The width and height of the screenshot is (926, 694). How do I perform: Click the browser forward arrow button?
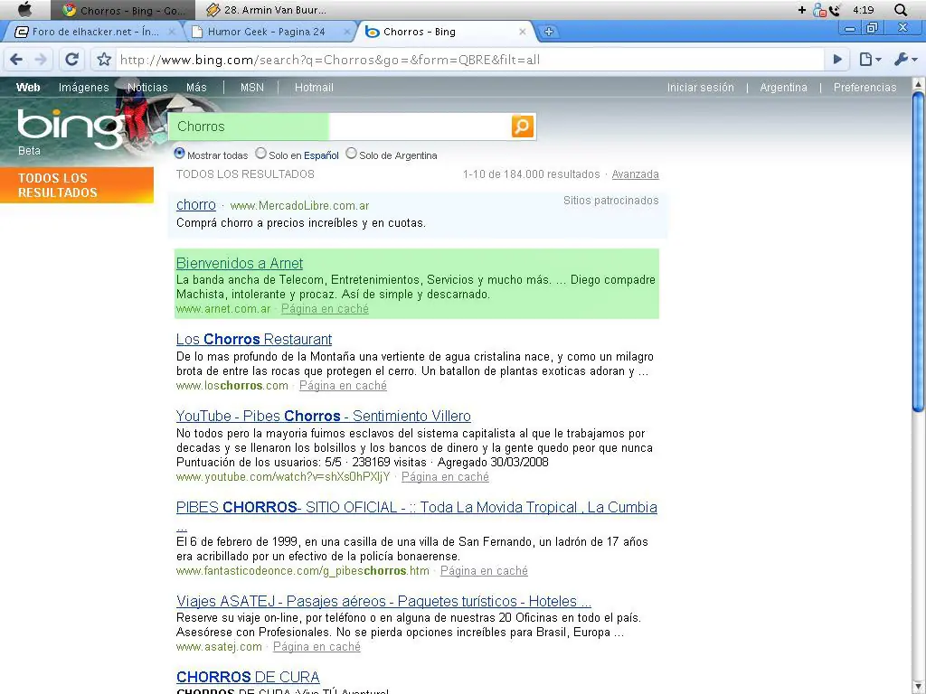pos(40,59)
